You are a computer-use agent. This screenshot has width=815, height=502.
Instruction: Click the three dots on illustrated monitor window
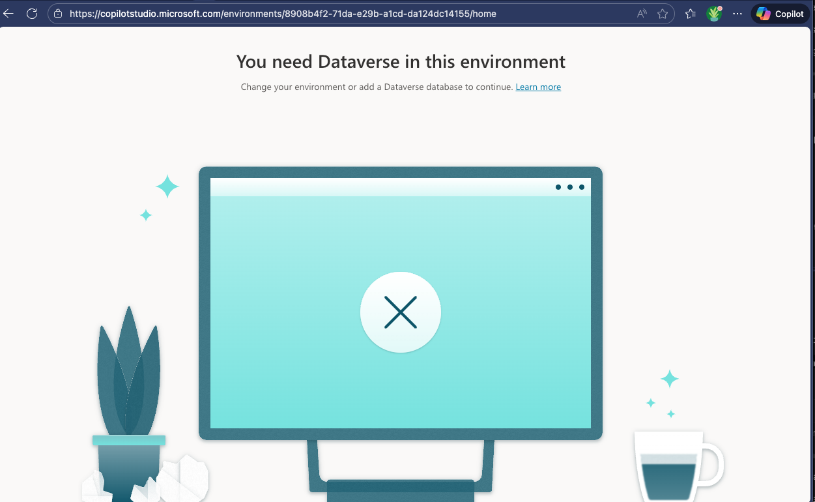569,187
